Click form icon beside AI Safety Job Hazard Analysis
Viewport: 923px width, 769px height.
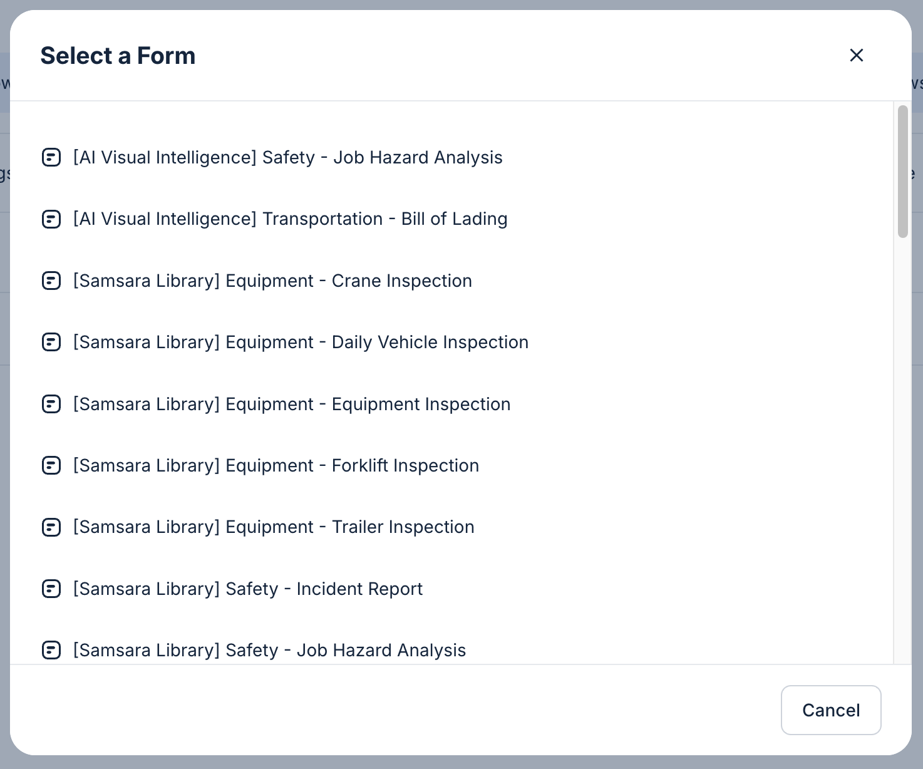click(51, 157)
